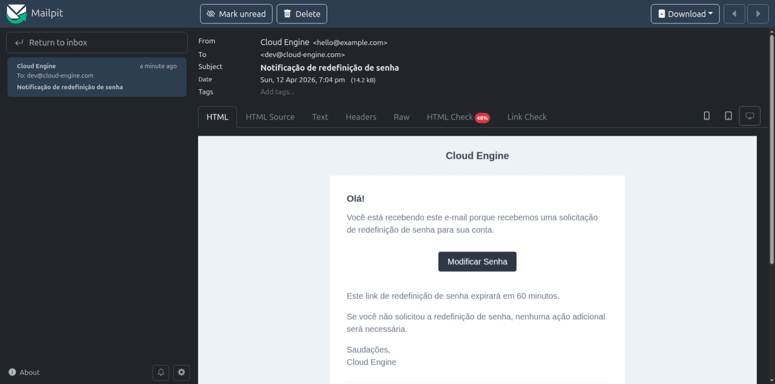Open the Raw tab
Viewport: 775px width, 384px height.
click(402, 117)
